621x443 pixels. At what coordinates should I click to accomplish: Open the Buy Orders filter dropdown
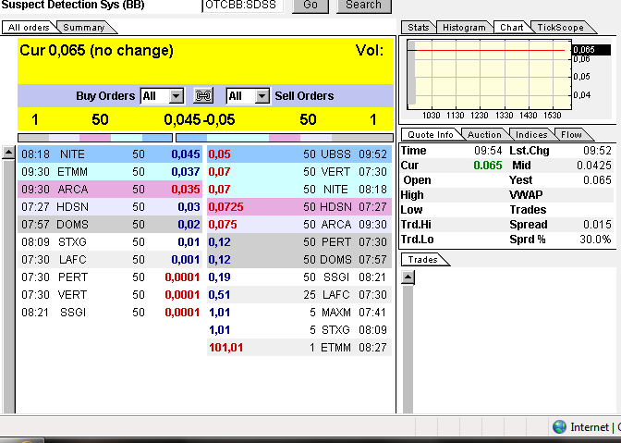(x=162, y=96)
